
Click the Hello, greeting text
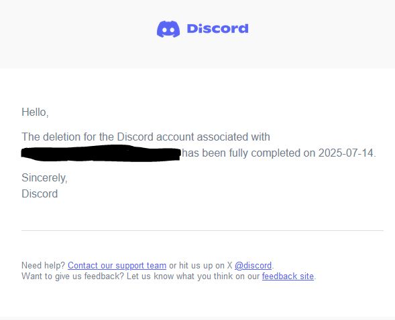(35, 112)
